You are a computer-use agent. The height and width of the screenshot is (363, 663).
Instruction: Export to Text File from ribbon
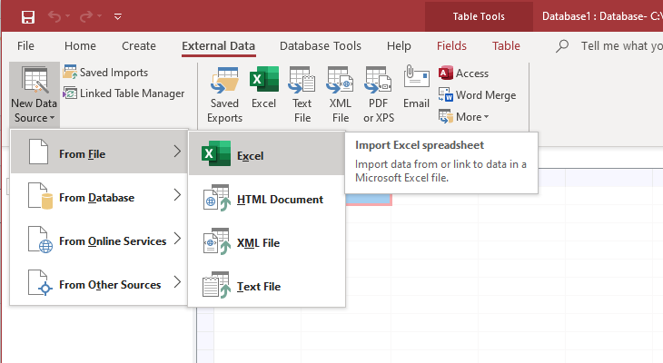(302, 95)
